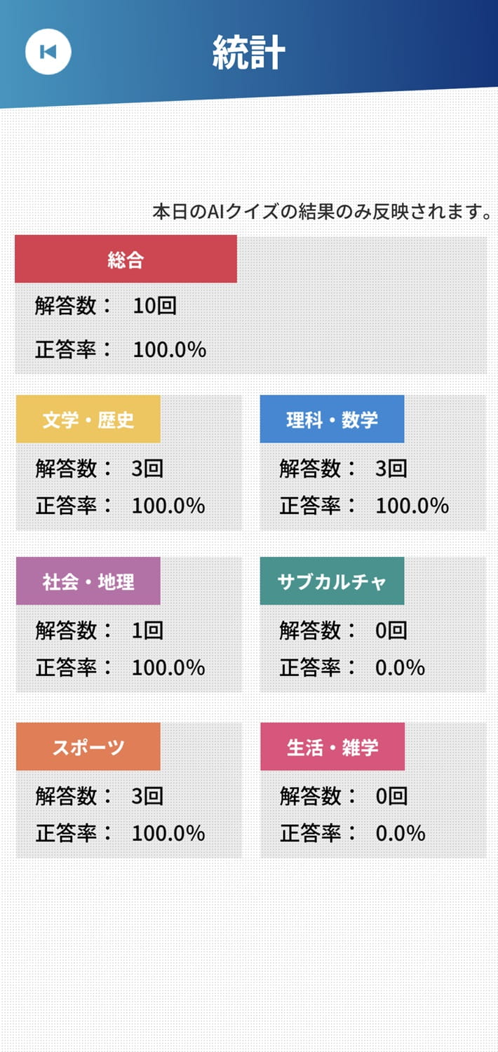Screen dimensions: 498x1052
Task: Select the 正答率 100.0% under 総合
Action: pyautogui.click(x=119, y=349)
